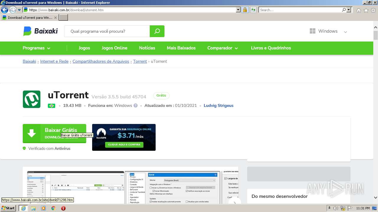
Task: Click the Do mesmo desenvolvedor heading
Action: click(280, 196)
